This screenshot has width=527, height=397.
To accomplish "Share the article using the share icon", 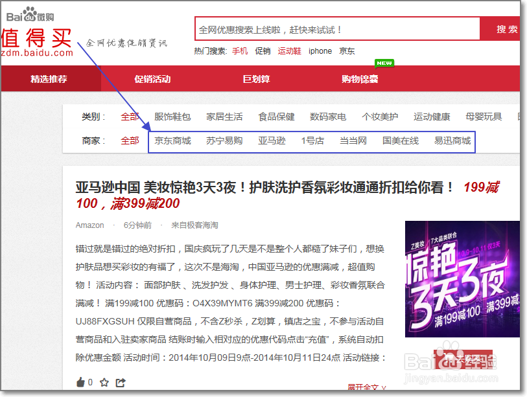I will [121, 382].
